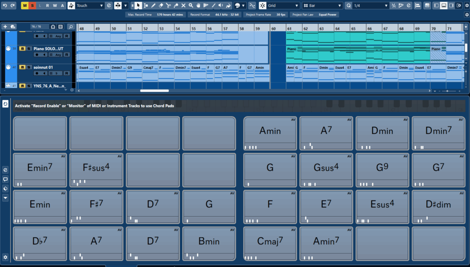Open the track search magnifier
Screen dimensions: 470x267
coord(71,27)
